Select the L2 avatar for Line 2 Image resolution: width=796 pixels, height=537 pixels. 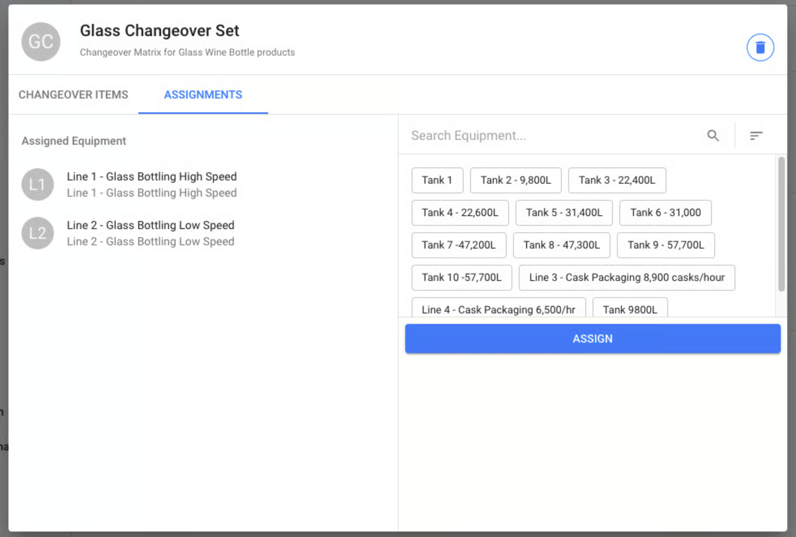[38, 233]
